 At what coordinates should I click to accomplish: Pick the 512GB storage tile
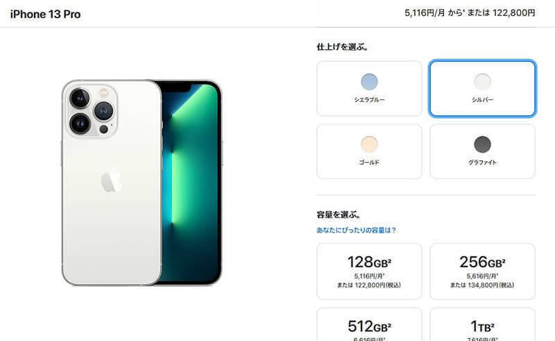tap(369, 324)
